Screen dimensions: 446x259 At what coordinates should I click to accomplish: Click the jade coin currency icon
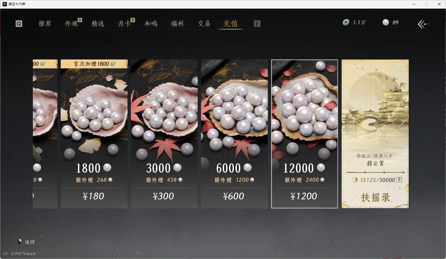pos(346,23)
